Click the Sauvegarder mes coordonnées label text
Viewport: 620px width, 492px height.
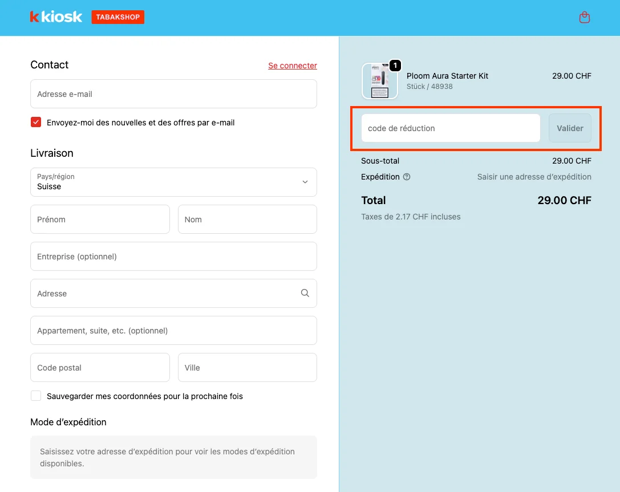[145, 396]
